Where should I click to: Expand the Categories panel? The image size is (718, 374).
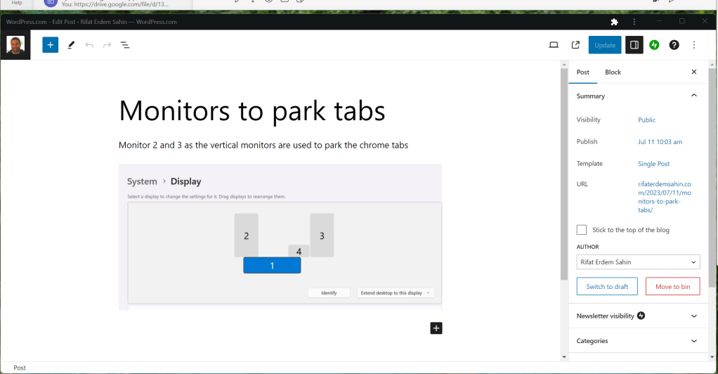point(637,340)
